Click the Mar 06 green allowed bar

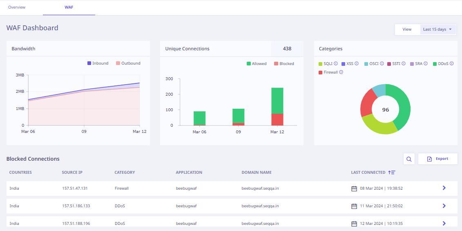(x=199, y=118)
